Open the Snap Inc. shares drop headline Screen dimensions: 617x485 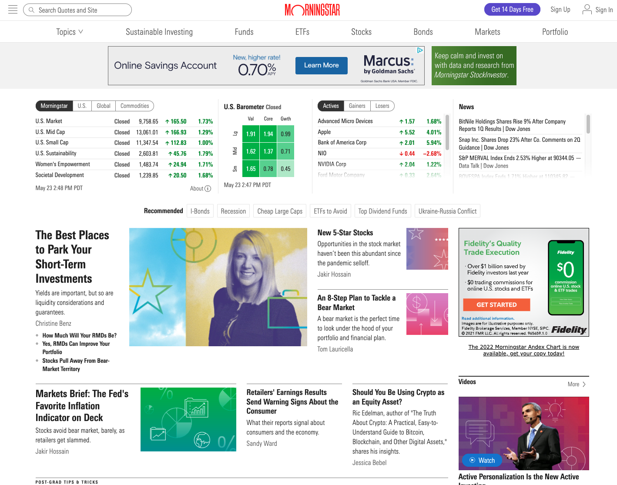[520, 144]
